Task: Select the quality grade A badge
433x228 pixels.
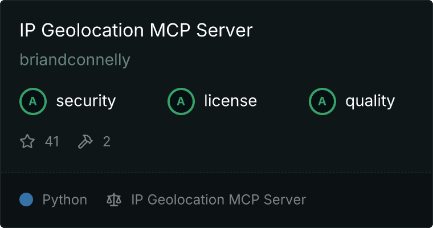Action: pos(322,101)
